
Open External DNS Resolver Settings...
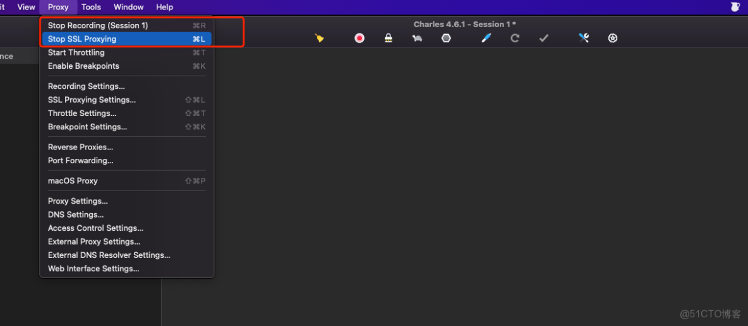pyautogui.click(x=127, y=255)
